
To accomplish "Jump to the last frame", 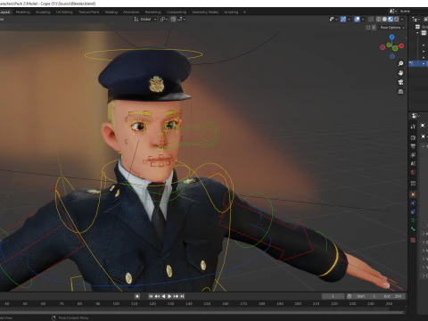I will coord(182,296).
